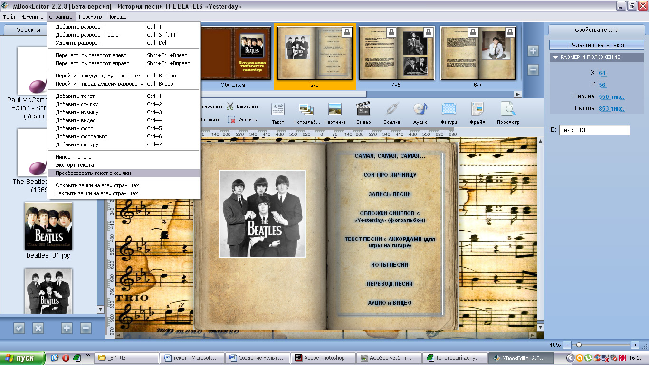The height and width of the screenshot is (365, 649).
Task: Switch to текст - Microsoft Word taskbar button
Action: pyautogui.click(x=192, y=358)
